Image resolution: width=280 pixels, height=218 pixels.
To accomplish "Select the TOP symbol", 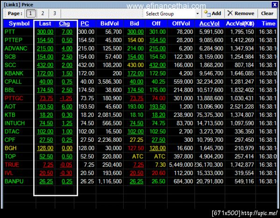I will [10, 156].
